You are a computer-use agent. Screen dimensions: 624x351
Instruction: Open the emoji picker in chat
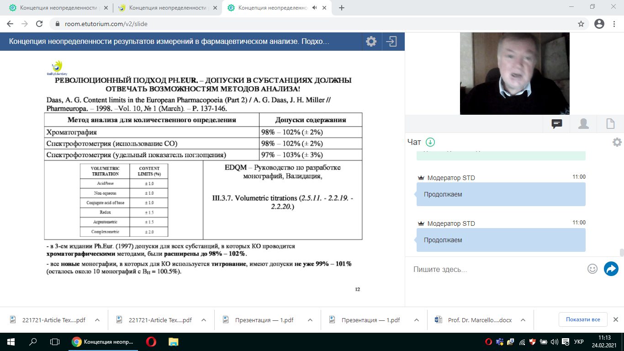(592, 269)
